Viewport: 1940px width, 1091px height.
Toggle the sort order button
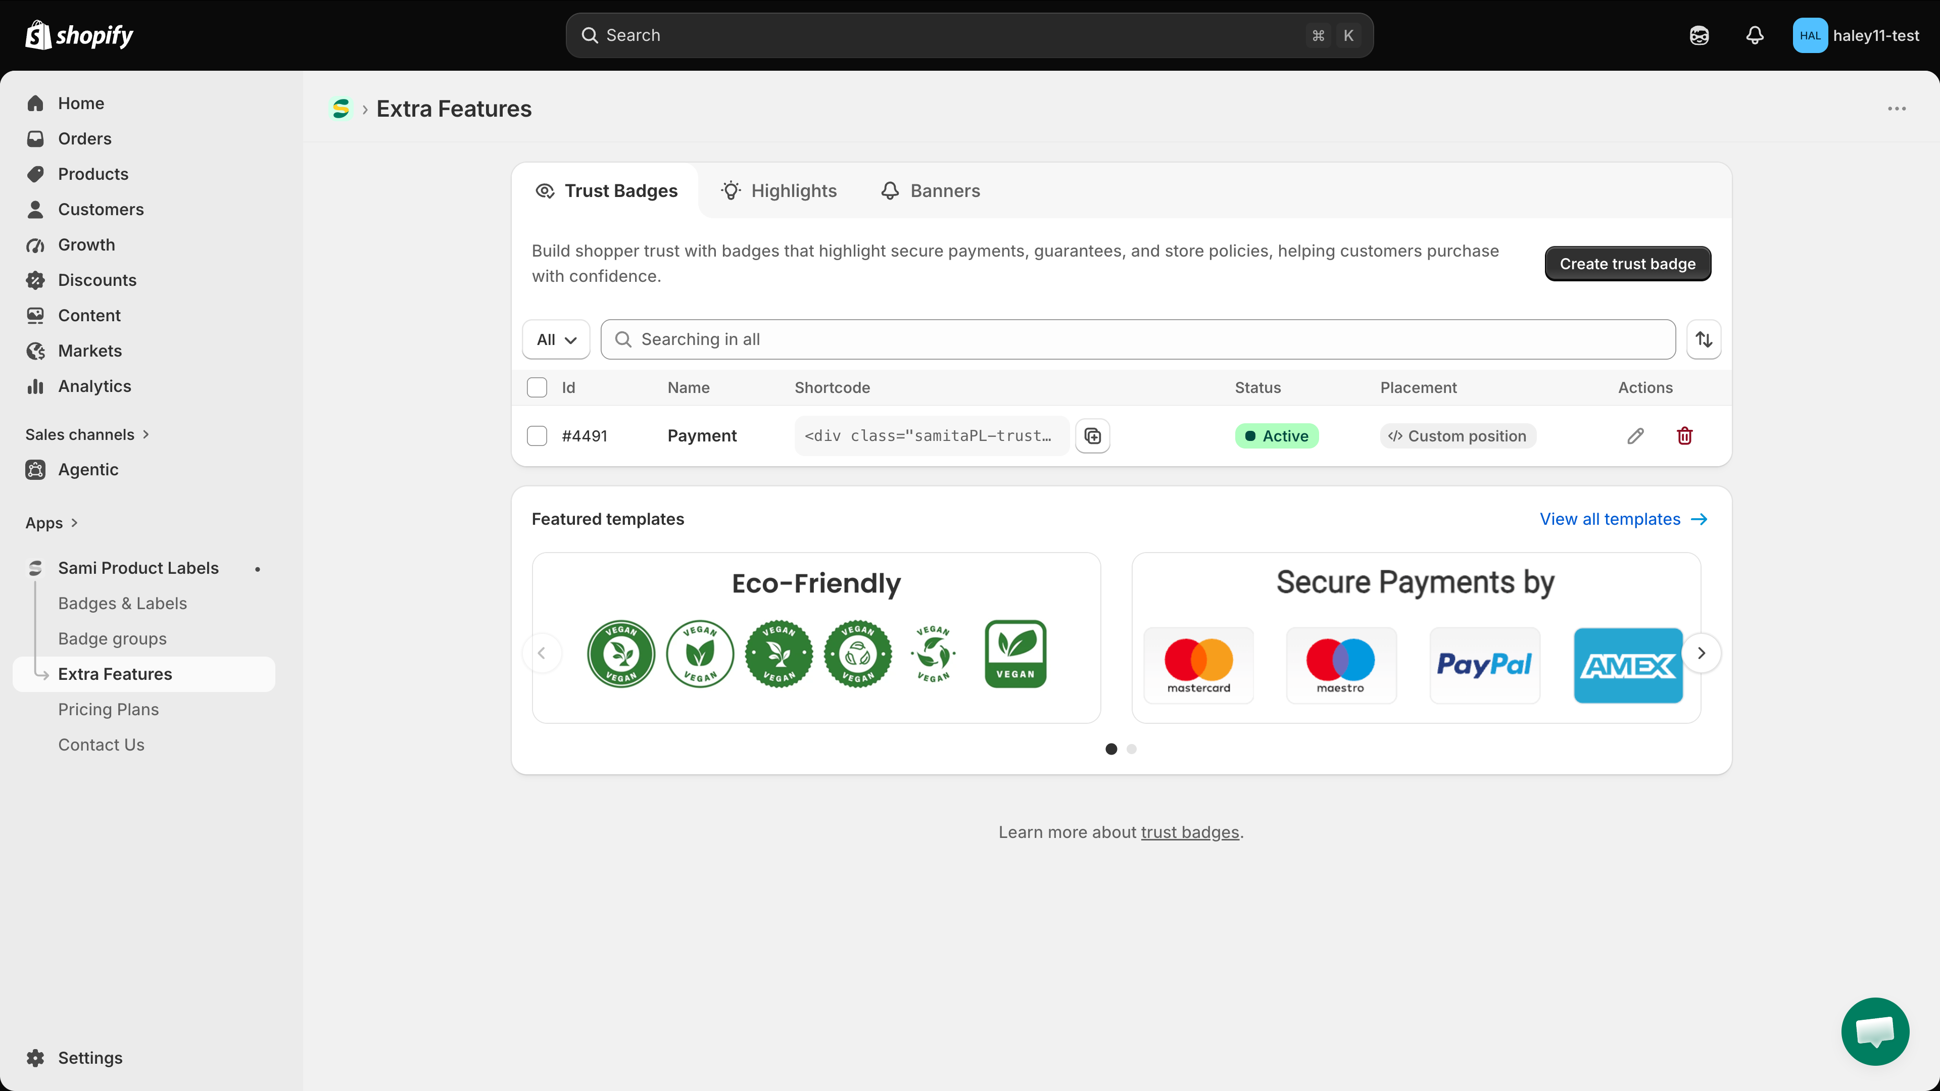pos(1704,339)
